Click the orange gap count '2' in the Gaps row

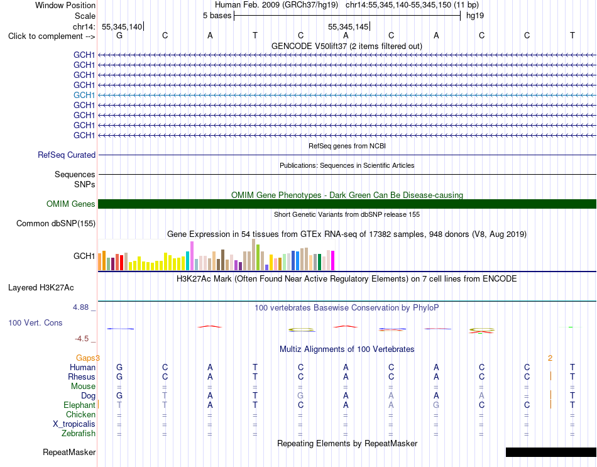tap(550, 358)
